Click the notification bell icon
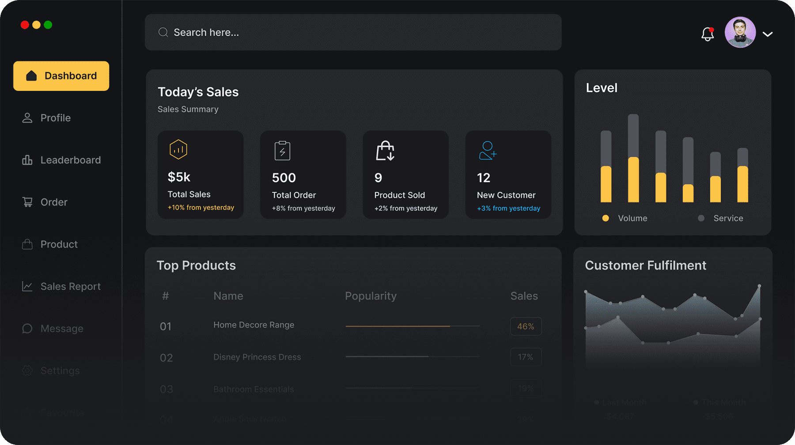This screenshot has width=795, height=445. coord(708,34)
